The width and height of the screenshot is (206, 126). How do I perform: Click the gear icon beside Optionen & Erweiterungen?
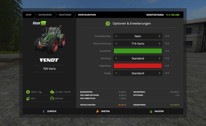tap(108, 23)
